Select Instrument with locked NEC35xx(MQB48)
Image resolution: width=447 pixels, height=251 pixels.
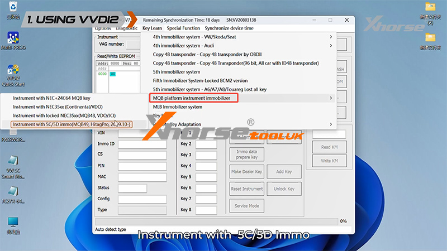64,115
